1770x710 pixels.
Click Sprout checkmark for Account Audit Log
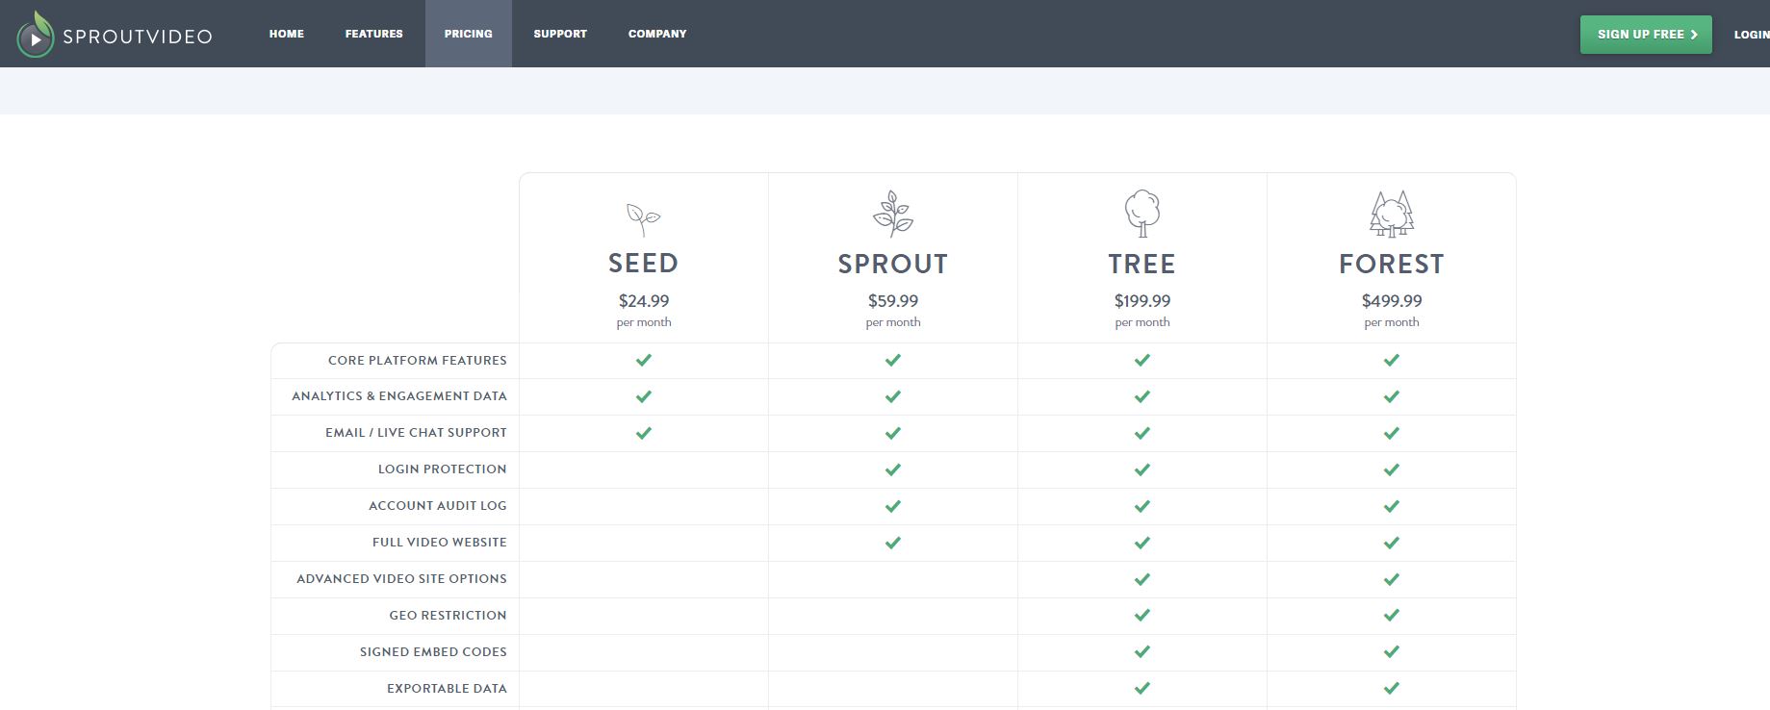893,506
